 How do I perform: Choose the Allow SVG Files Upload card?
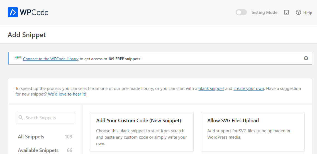(x=252, y=132)
